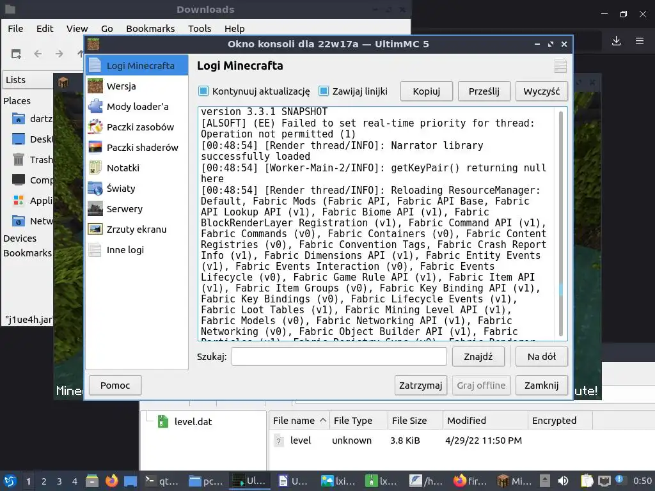This screenshot has width=655, height=491.
Task: Open the Help menu
Action: pos(234,28)
